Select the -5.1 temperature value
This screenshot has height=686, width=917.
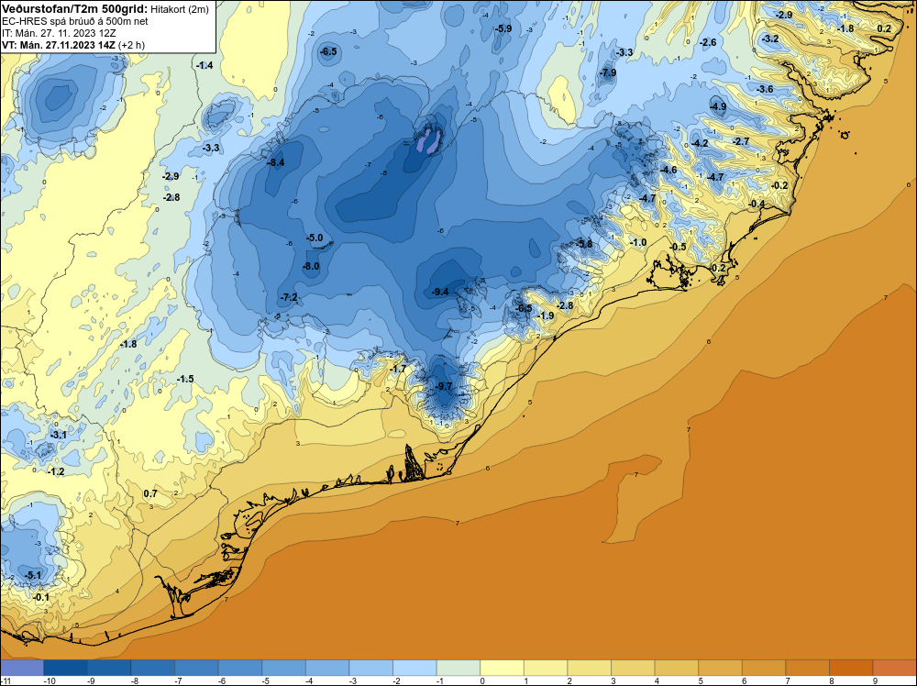click(x=33, y=575)
